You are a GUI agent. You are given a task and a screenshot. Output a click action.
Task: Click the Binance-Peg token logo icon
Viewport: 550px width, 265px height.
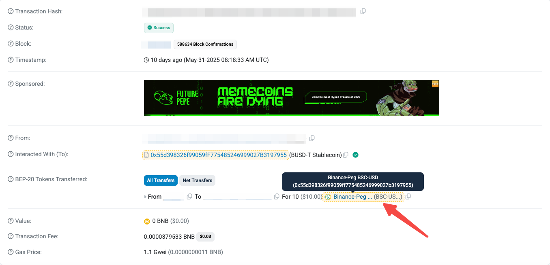point(328,197)
